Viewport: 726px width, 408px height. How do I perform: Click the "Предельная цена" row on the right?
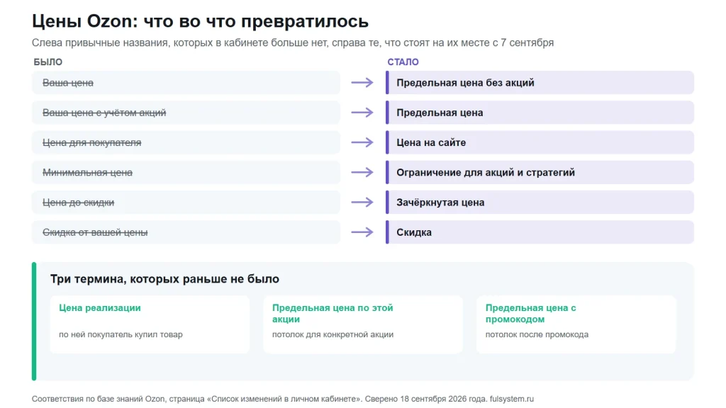(x=540, y=113)
